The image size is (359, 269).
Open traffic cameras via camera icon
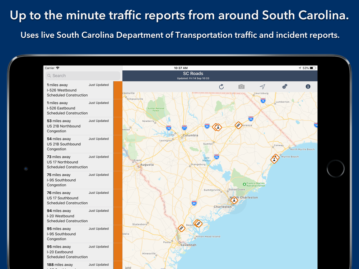coord(241,87)
